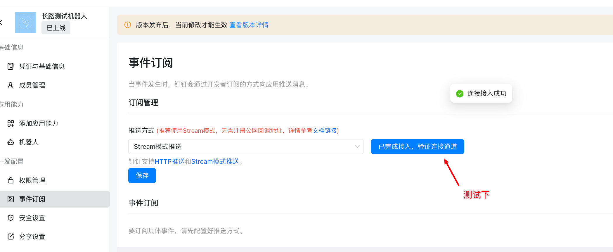The height and width of the screenshot is (252, 613).
Task: Click the robot icon in the sidebar
Action: 11,142
